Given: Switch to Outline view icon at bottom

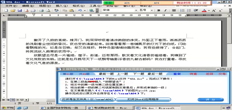Looking at the screenshot, I should [x=17, y=100].
